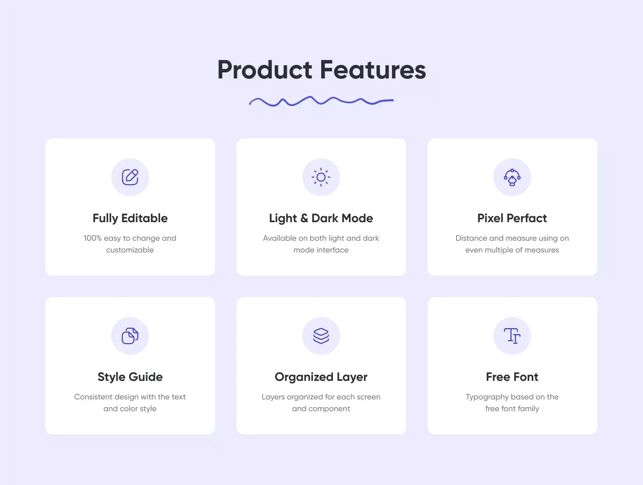The height and width of the screenshot is (485, 643).
Task: Click "Layers organized for each screen" description
Action: tap(321, 397)
